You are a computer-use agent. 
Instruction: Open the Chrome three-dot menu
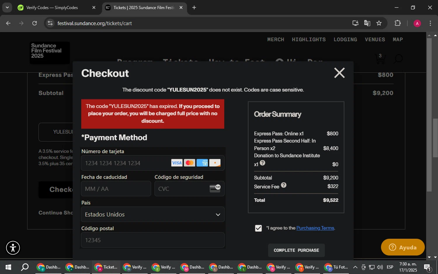tap(430, 23)
